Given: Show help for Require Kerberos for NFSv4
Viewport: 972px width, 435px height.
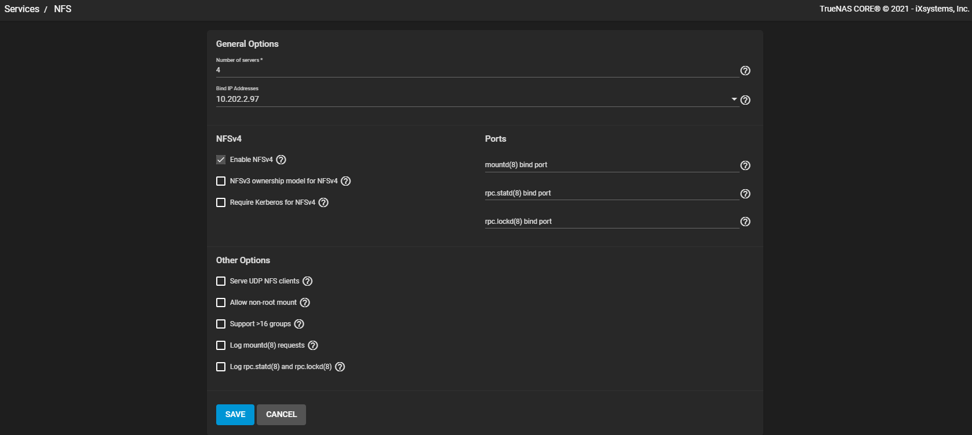Looking at the screenshot, I should click(324, 202).
